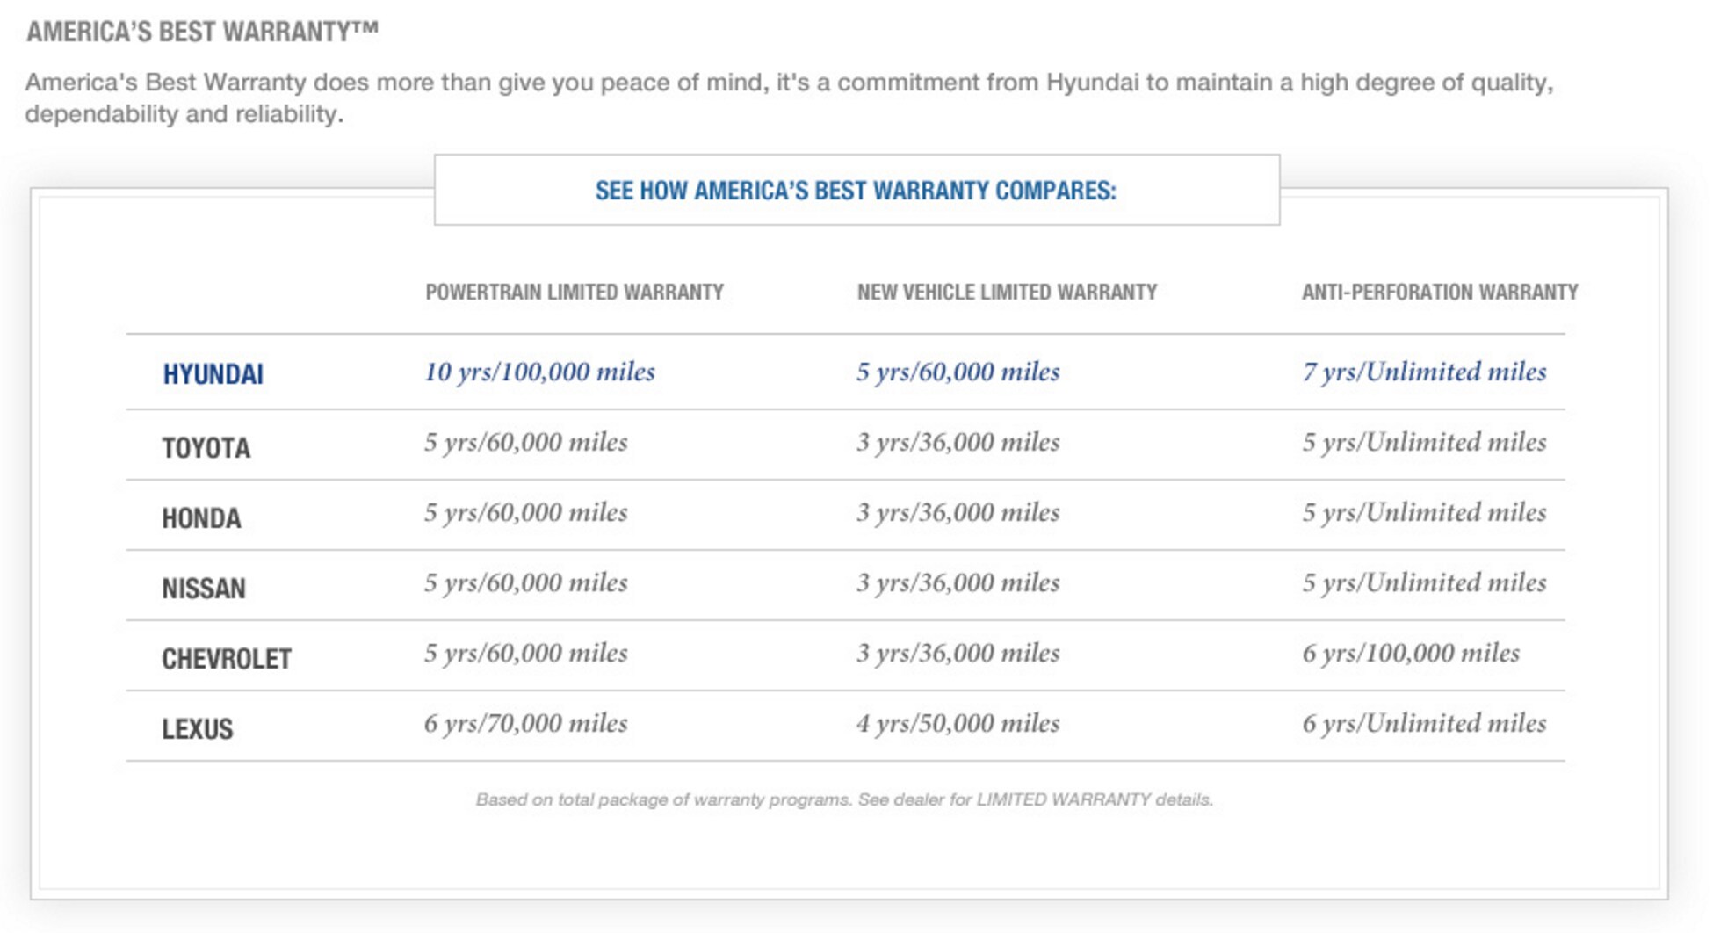Click See How America's Best Warranty Compares banner
Image resolution: width=1713 pixels, height=933 pixels.
856,191
